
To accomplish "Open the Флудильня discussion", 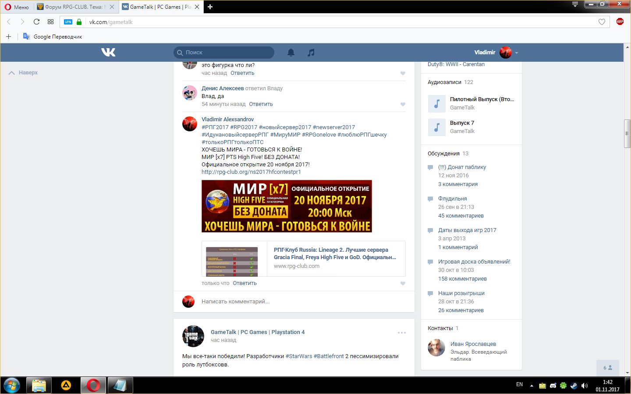I will pyautogui.click(x=452, y=198).
